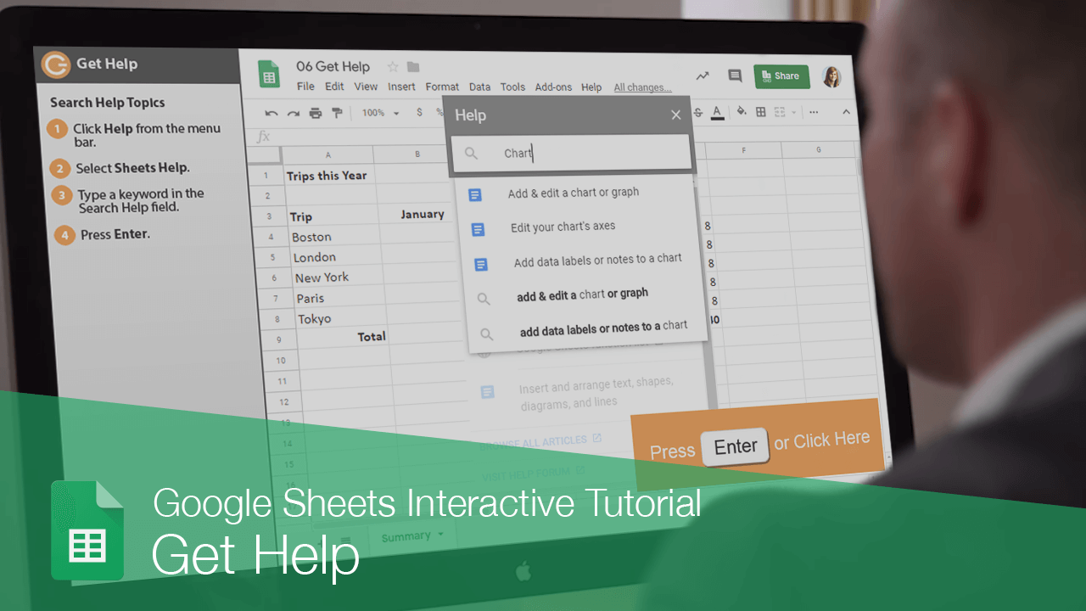
Task: Select the Print icon in the toolbar
Action: pyautogui.click(x=314, y=113)
